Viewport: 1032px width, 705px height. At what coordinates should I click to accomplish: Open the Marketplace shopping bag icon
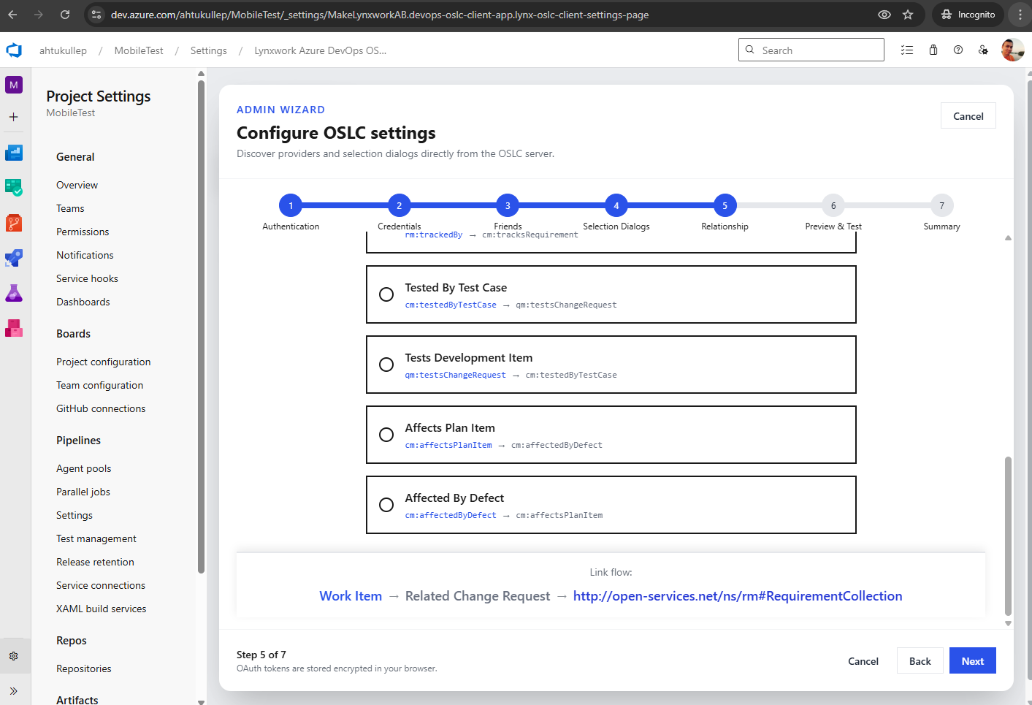click(933, 50)
